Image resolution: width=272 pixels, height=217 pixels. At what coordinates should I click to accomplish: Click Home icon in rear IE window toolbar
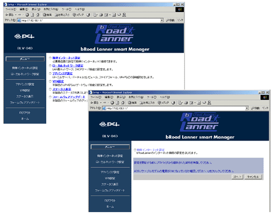pyautogui.click(x=38, y=15)
